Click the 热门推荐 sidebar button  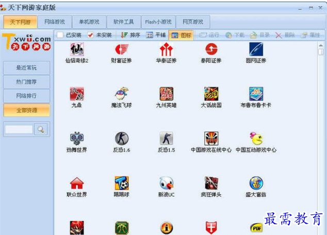[x=26, y=82]
